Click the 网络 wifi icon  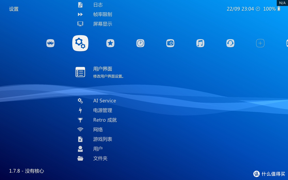tap(80, 130)
